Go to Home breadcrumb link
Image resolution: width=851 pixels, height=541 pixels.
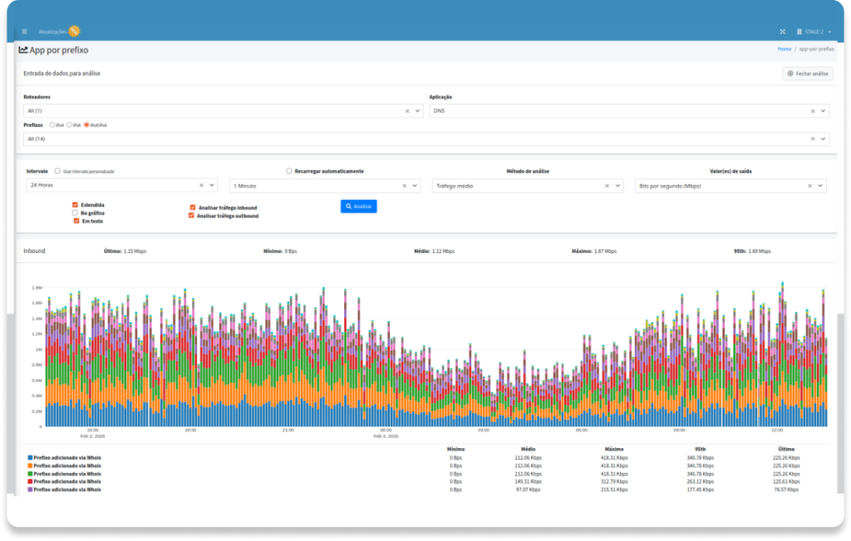pos(784,49)
